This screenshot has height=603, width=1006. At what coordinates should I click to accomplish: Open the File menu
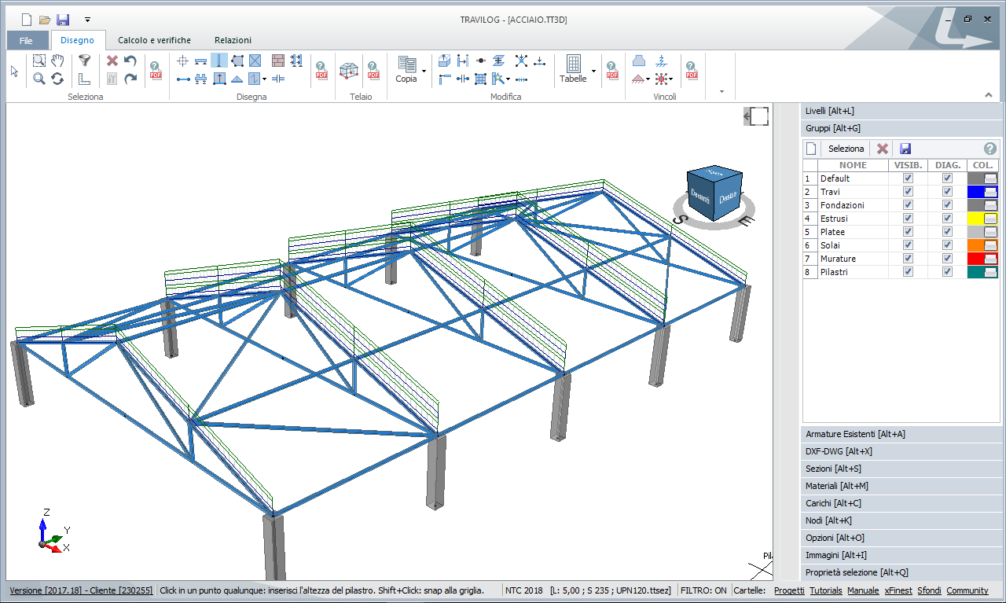point(26,40)
